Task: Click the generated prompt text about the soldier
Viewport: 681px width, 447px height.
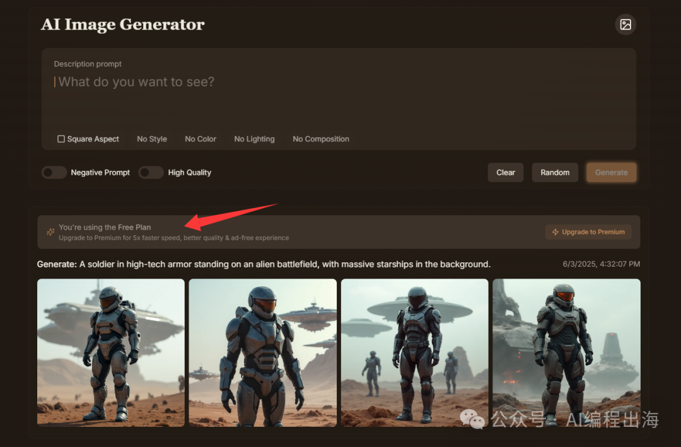Action: (264, 264)
